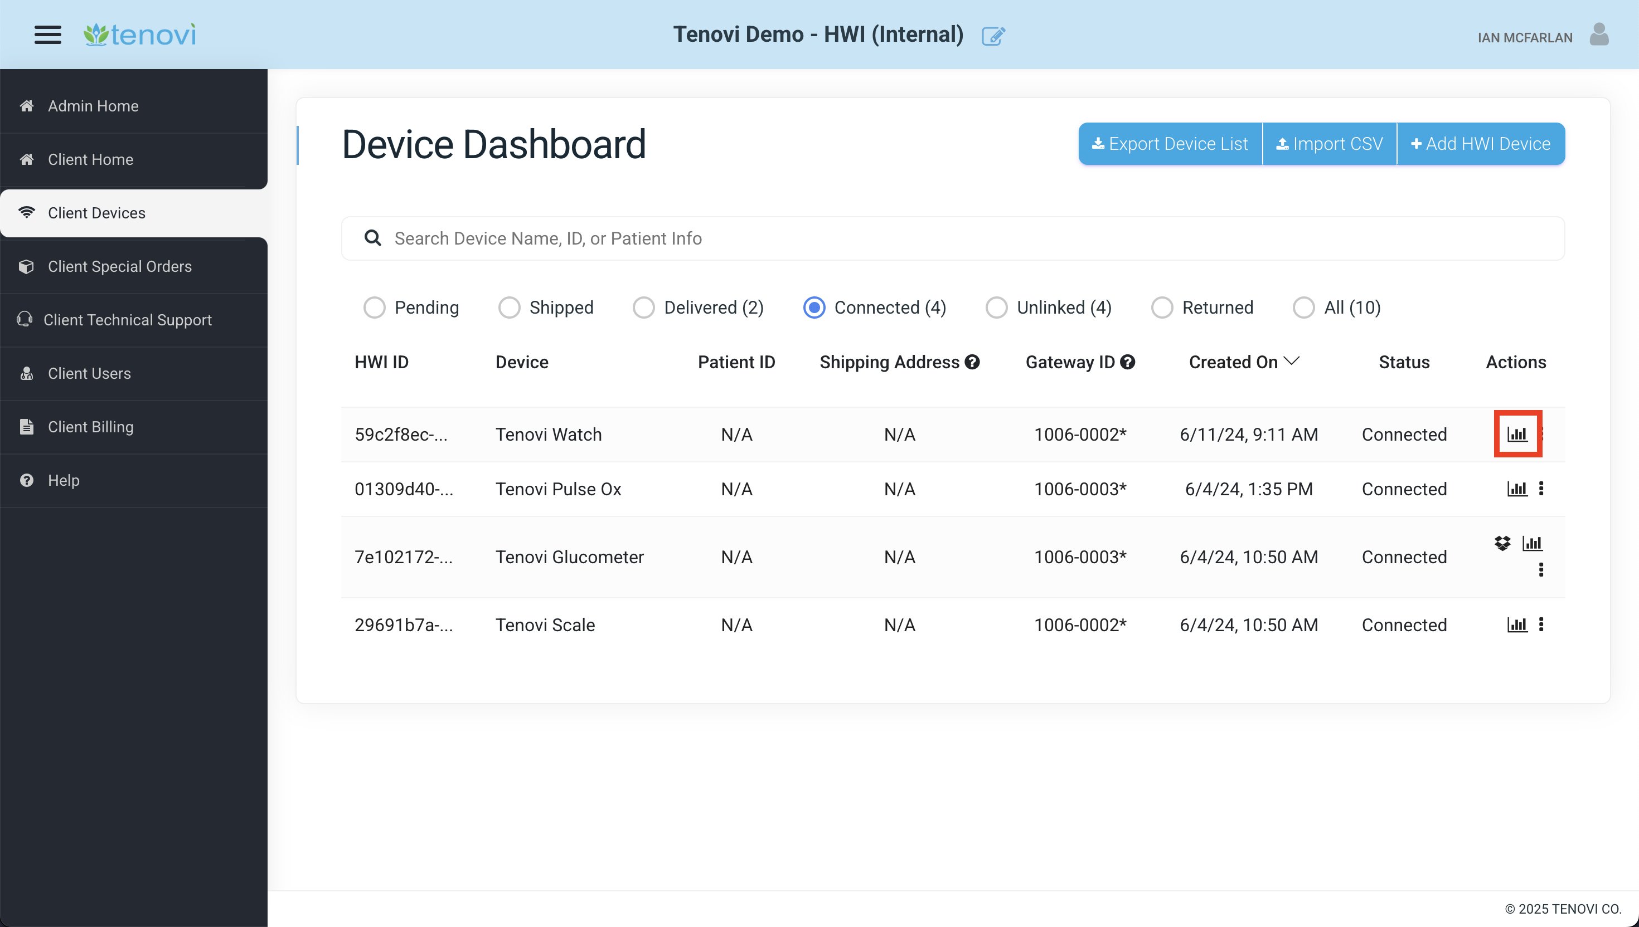The width and height of the screenshot is (1639, 927).
Task: Select the Unlinked radio button filter
Action: [x=995, y=307]
